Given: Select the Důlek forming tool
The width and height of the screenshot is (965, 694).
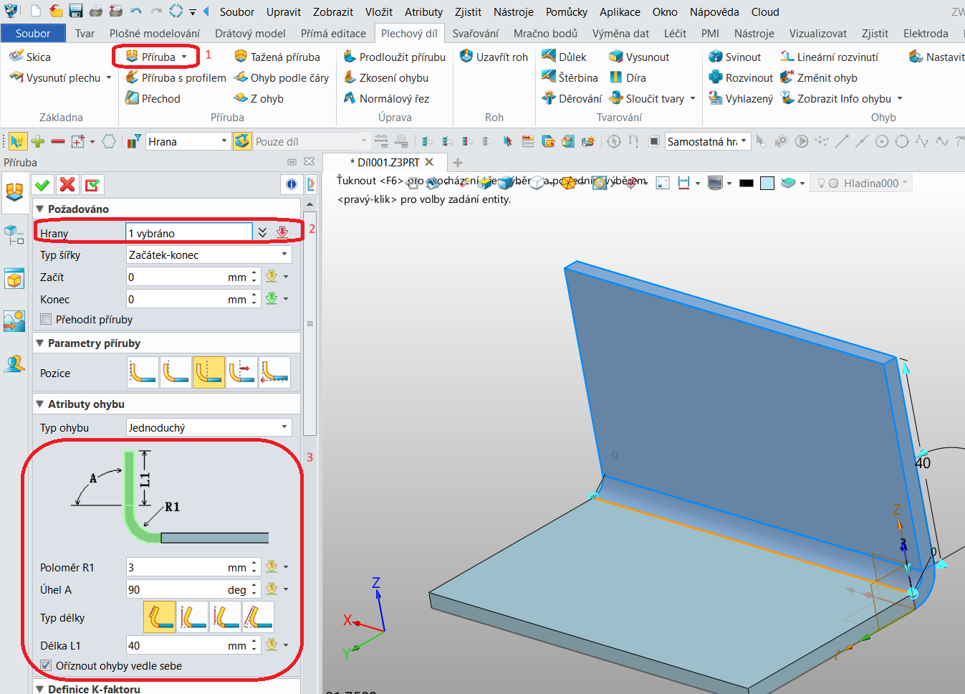Looking at the screenshot, I should point(564,57).
